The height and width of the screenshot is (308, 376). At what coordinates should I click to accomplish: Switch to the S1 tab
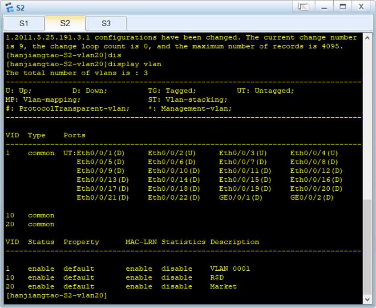coord(24,24)
